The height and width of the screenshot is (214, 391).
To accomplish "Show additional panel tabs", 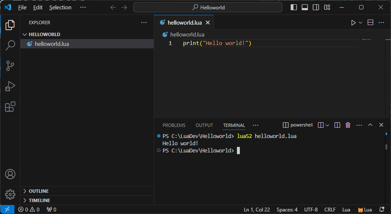I will click(x=256, y=125).
